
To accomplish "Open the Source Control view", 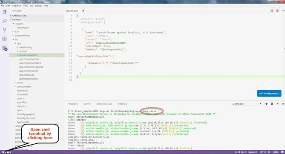I will click(x=5, y=30).
